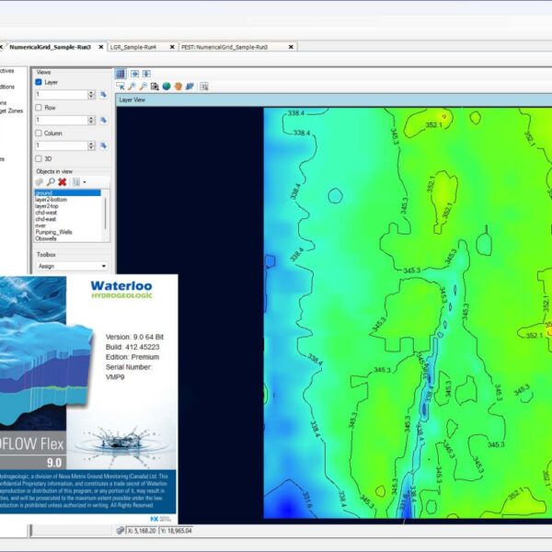The width and height of the screenshot is (552, 552).
Task: Click the Y coordinate status field
Action: point(177,531)
